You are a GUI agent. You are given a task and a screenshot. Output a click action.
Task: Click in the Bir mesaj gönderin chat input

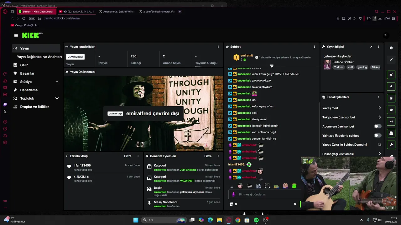point(265,194)
